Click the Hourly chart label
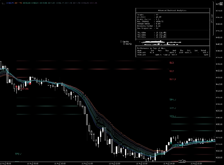The image size is (224, 165). 128,44
